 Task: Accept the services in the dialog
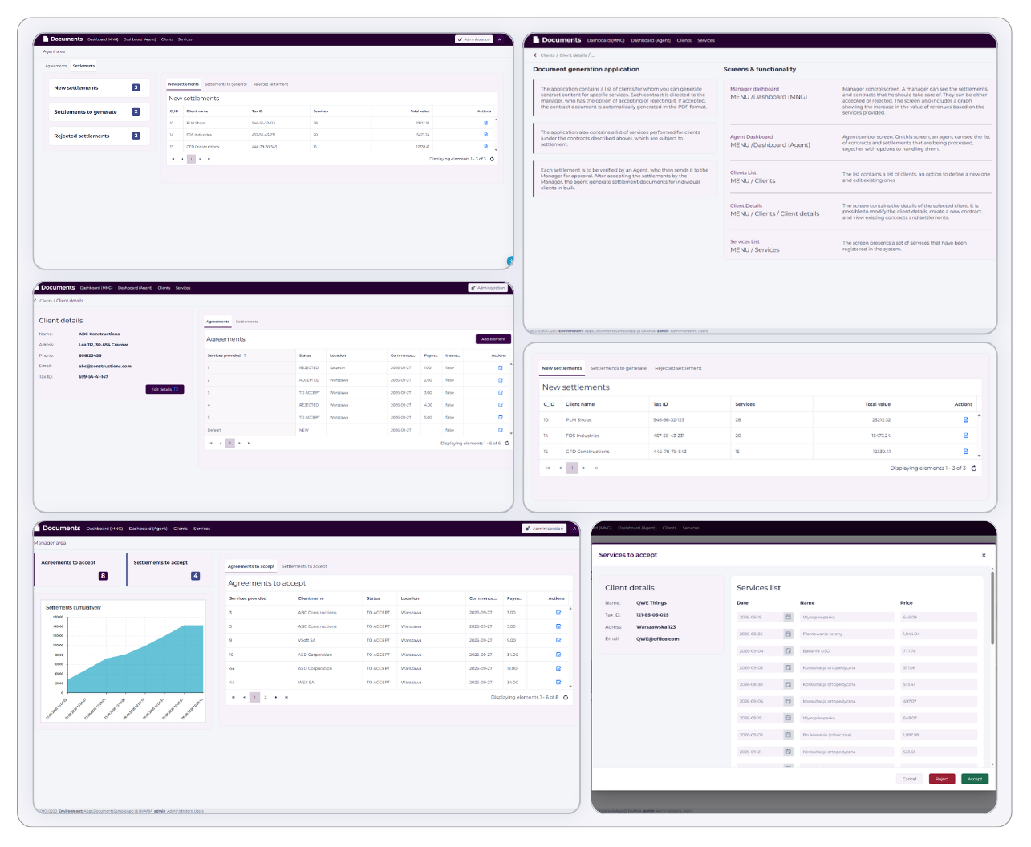(975, 779)
